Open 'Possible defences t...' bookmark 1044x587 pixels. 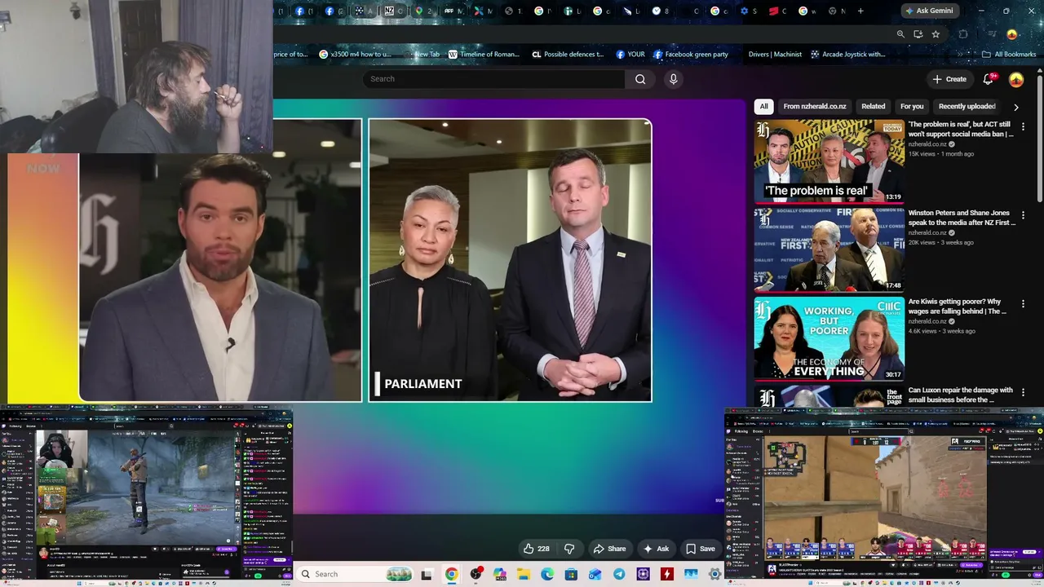coord(568,55)
